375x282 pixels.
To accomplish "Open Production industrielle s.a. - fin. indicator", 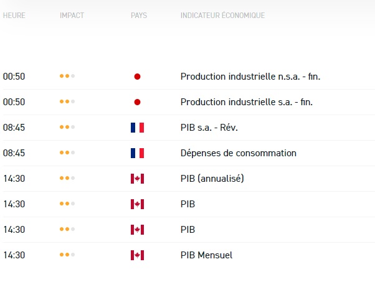I will (x=248, y=102).
